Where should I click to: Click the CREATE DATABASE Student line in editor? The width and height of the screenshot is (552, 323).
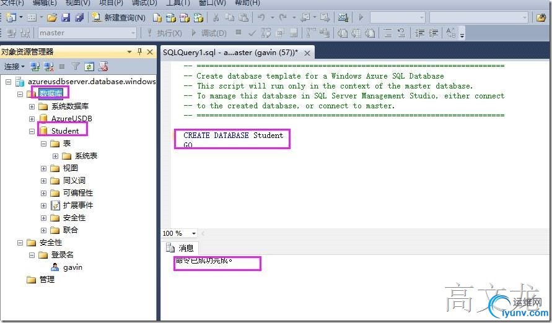point(233,136)
